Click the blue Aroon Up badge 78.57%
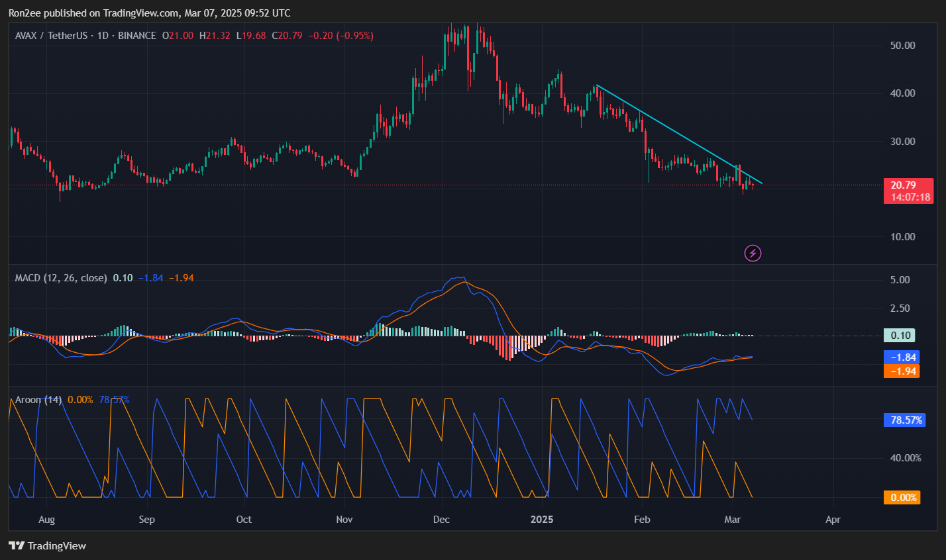Screen dimensions: 946x560 [904, 420]
